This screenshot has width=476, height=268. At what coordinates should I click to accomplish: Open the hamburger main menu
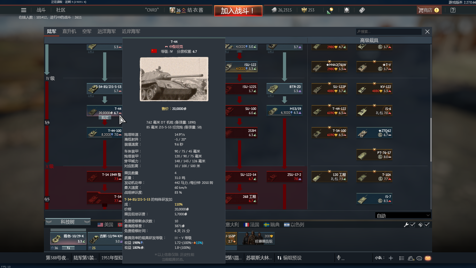click(24, 10)
